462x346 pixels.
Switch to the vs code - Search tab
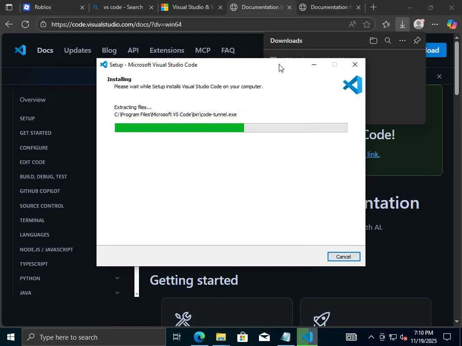(123, 7)
